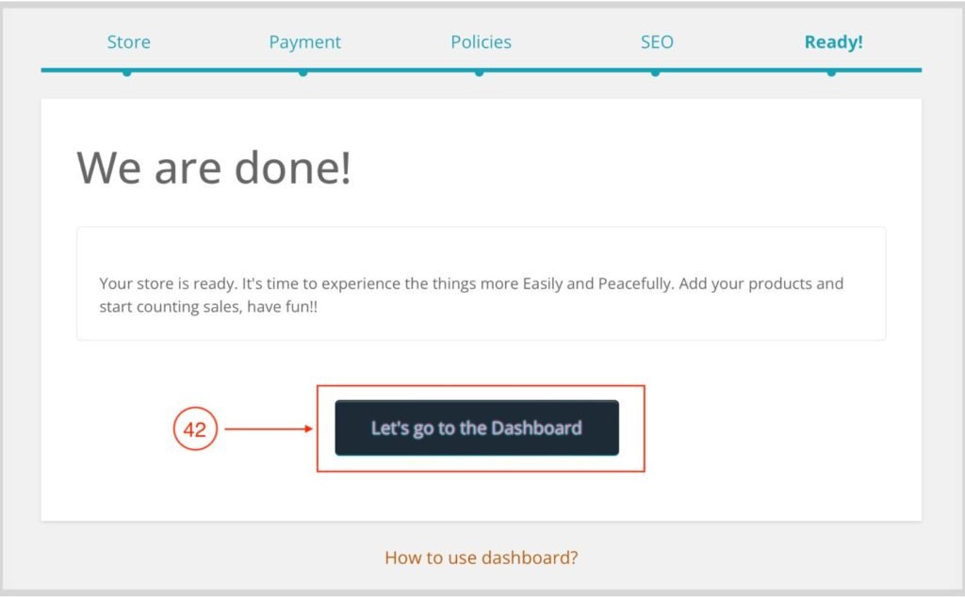965x597 pixels.
Task: Click the Ready! step tab
Action: pyautogui.click(x=833, y=42)
